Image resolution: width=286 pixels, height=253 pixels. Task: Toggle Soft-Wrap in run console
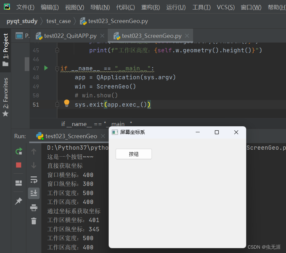pos(34,179)
